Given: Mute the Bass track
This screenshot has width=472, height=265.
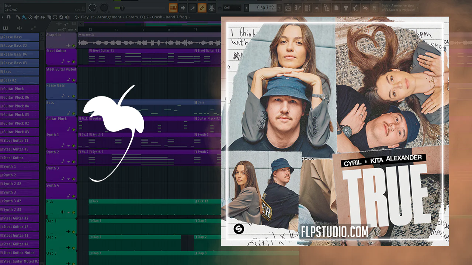Looking at the screenshot, I should click(74, 113).
